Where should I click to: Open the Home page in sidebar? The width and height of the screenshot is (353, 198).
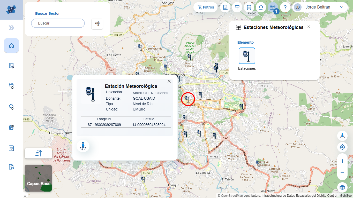click(x=11, y=45)
